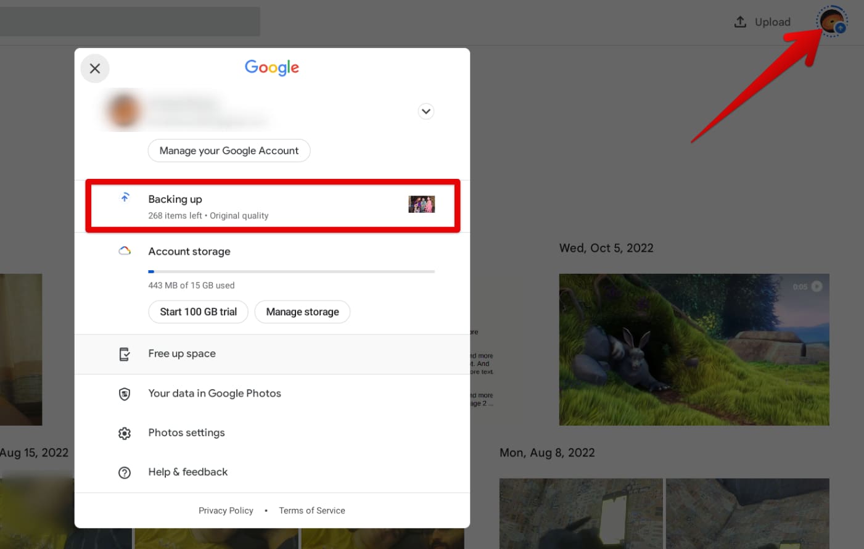864x549 pixels.
Task: Click the account storage usage bar
Action: tap(292, 271)
